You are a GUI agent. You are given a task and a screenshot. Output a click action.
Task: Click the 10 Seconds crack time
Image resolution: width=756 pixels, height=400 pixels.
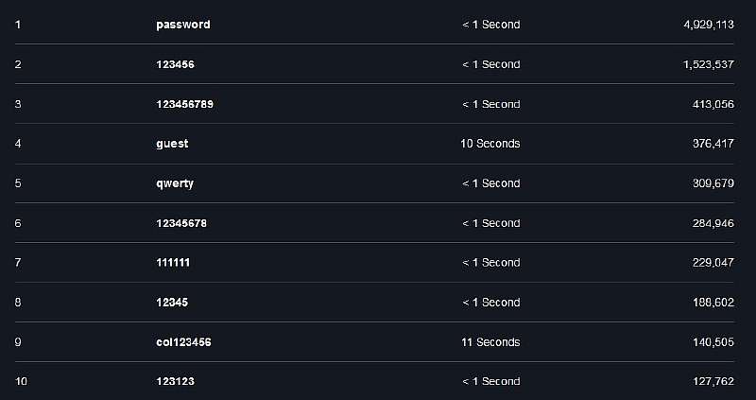490,144
